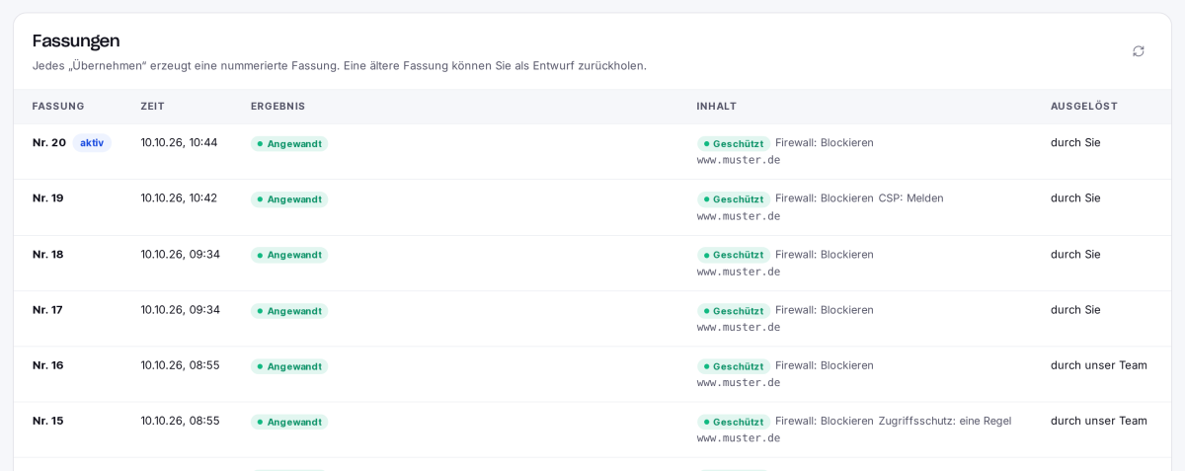
Task: Click the Geschützt badge of Nr. 20
Action: [734, 144]
